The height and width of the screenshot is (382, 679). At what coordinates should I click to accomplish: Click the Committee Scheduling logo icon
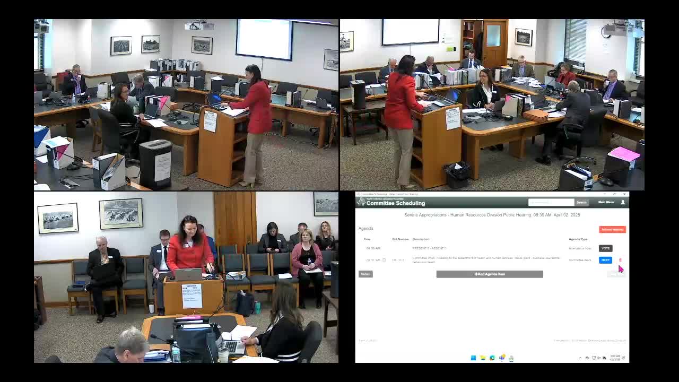(x=361, y=202)
